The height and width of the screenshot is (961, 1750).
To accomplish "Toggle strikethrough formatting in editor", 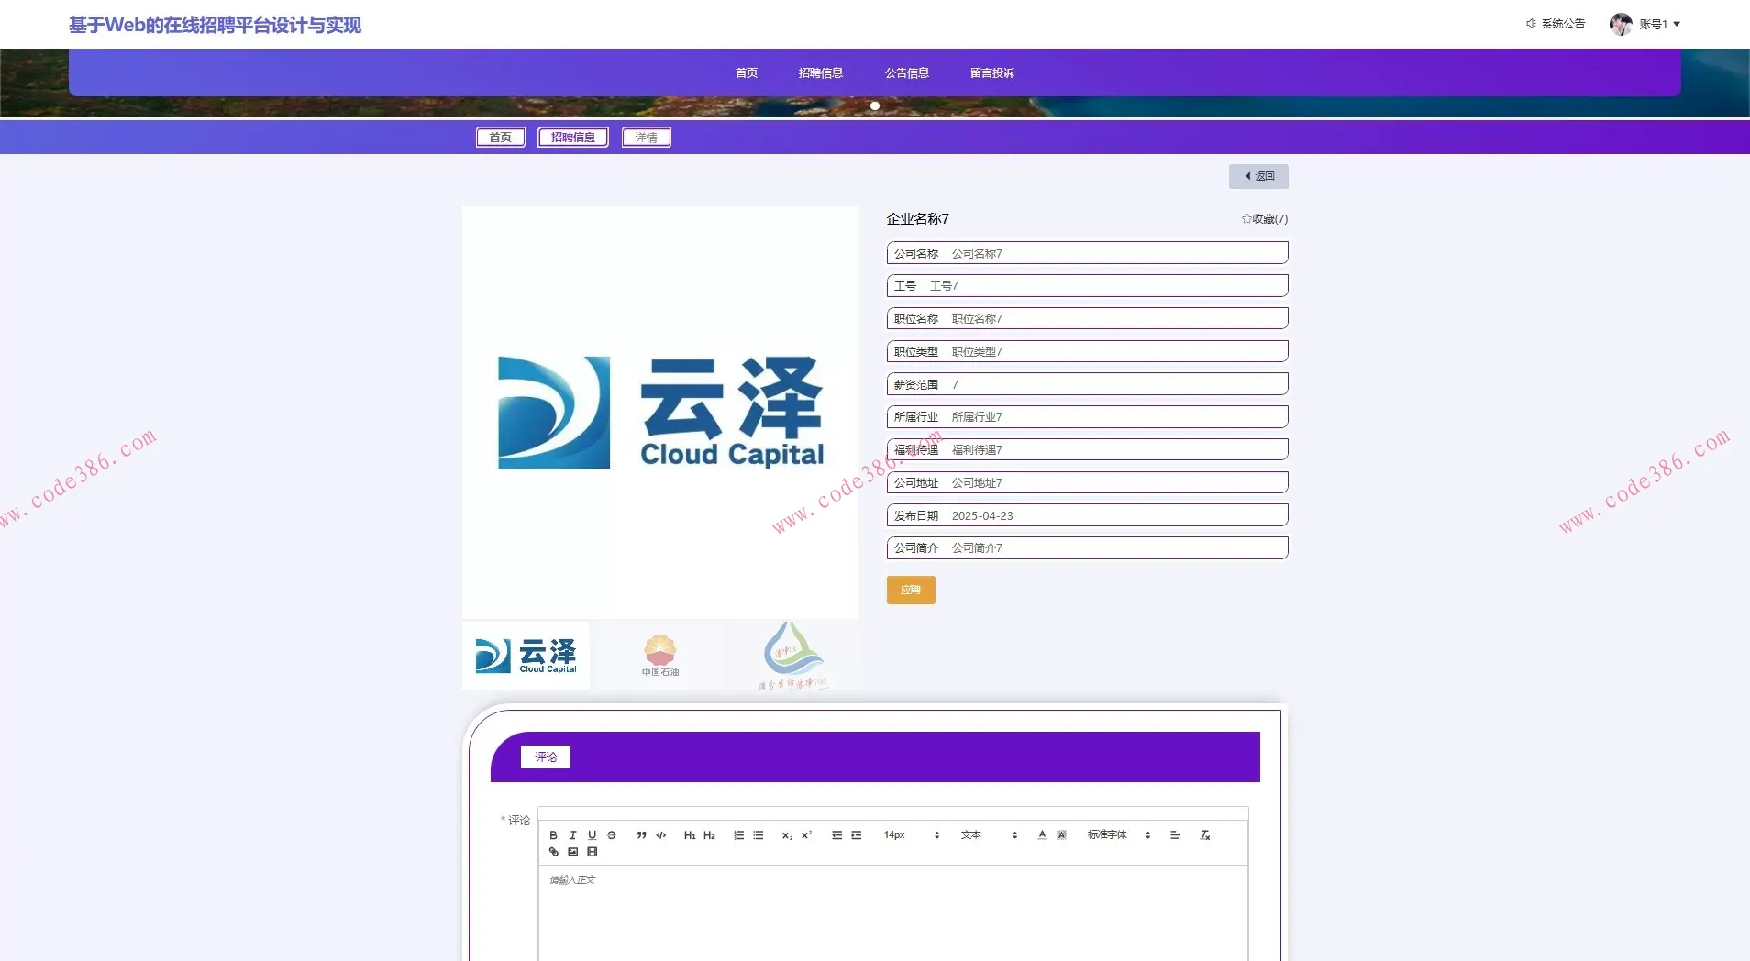I will [x=613, y=835].
